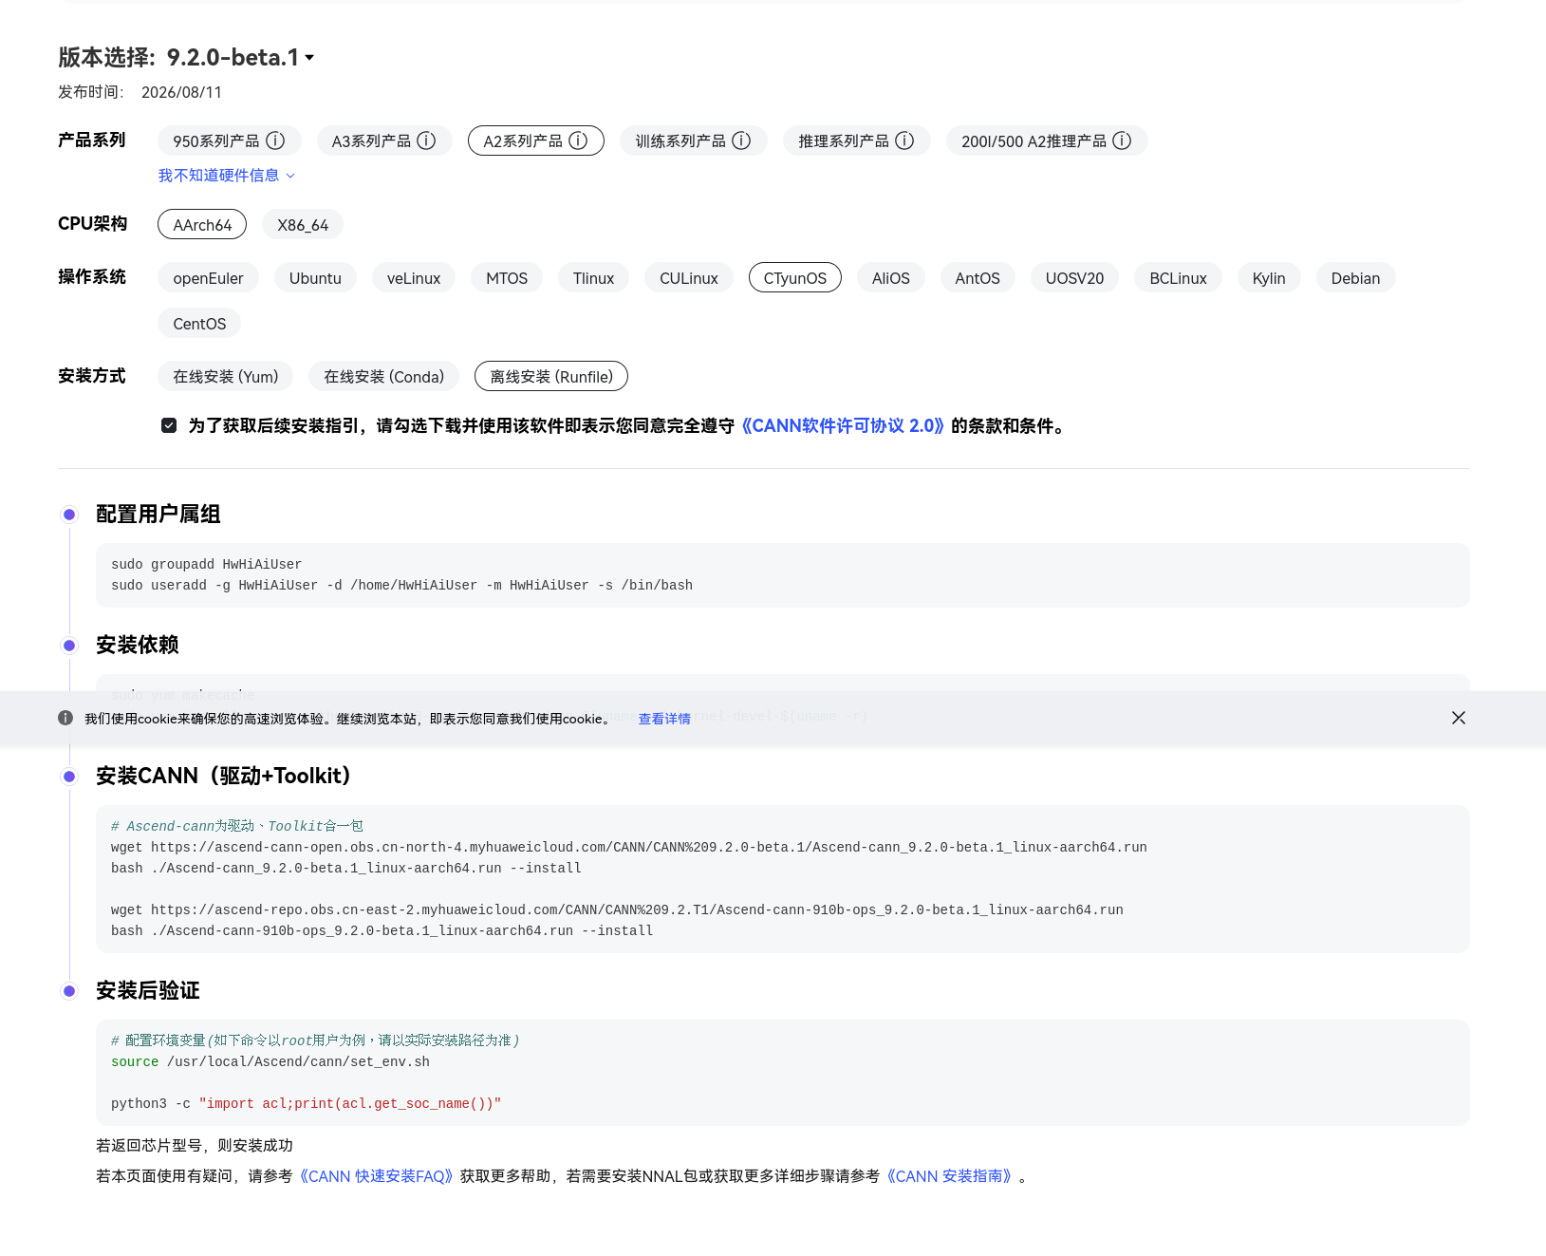Open CANN 安装指南 link
Viewport: 1546px width, 1256px height.
949,1176
